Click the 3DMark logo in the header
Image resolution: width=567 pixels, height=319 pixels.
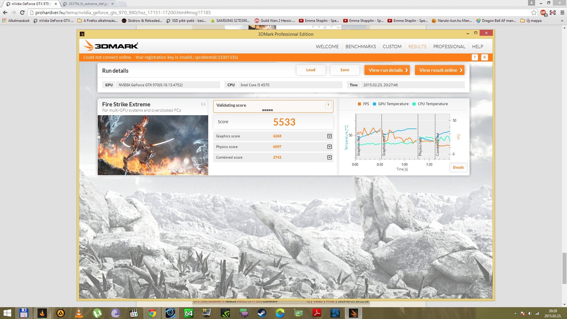pos(111,46)
